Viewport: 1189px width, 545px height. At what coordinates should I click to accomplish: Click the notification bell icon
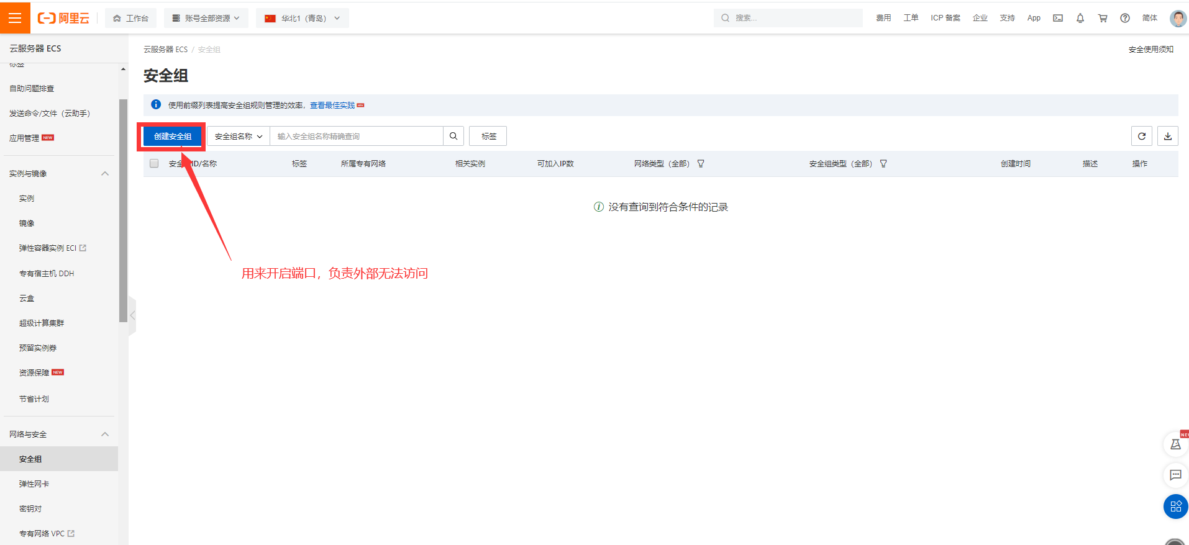(x=1080, y=18)
